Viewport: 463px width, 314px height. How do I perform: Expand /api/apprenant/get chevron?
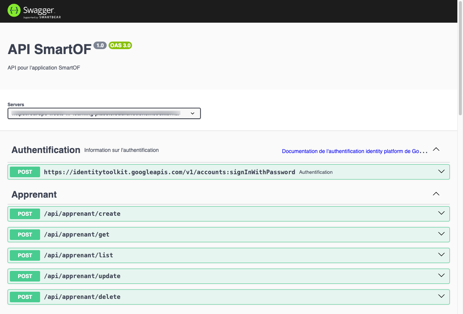pos(441,234)
